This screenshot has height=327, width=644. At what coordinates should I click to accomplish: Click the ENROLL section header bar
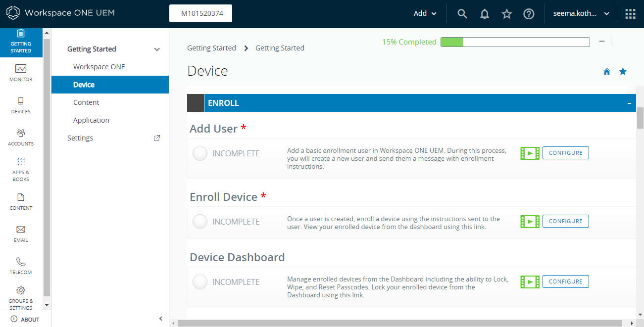click(x=411, y=103)
